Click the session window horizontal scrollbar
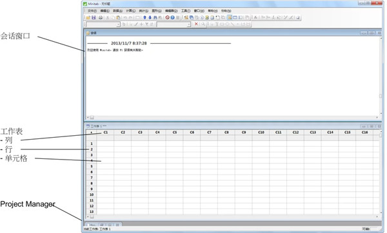 tap(232, 118)
